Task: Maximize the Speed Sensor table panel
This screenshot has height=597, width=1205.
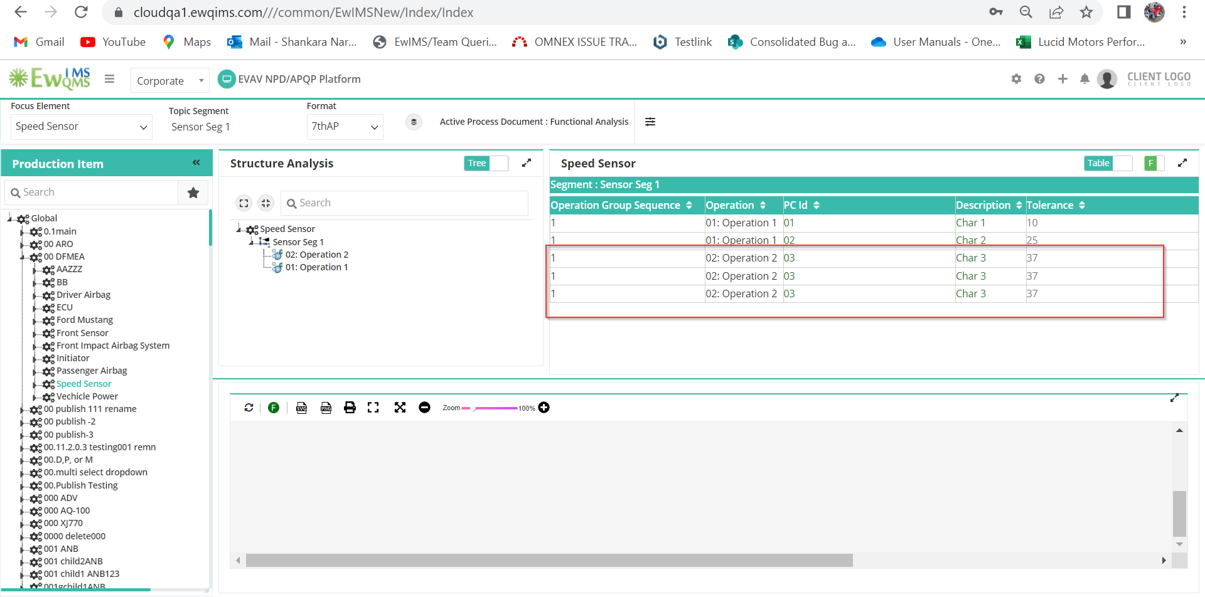Action: tap(1182, 163)
